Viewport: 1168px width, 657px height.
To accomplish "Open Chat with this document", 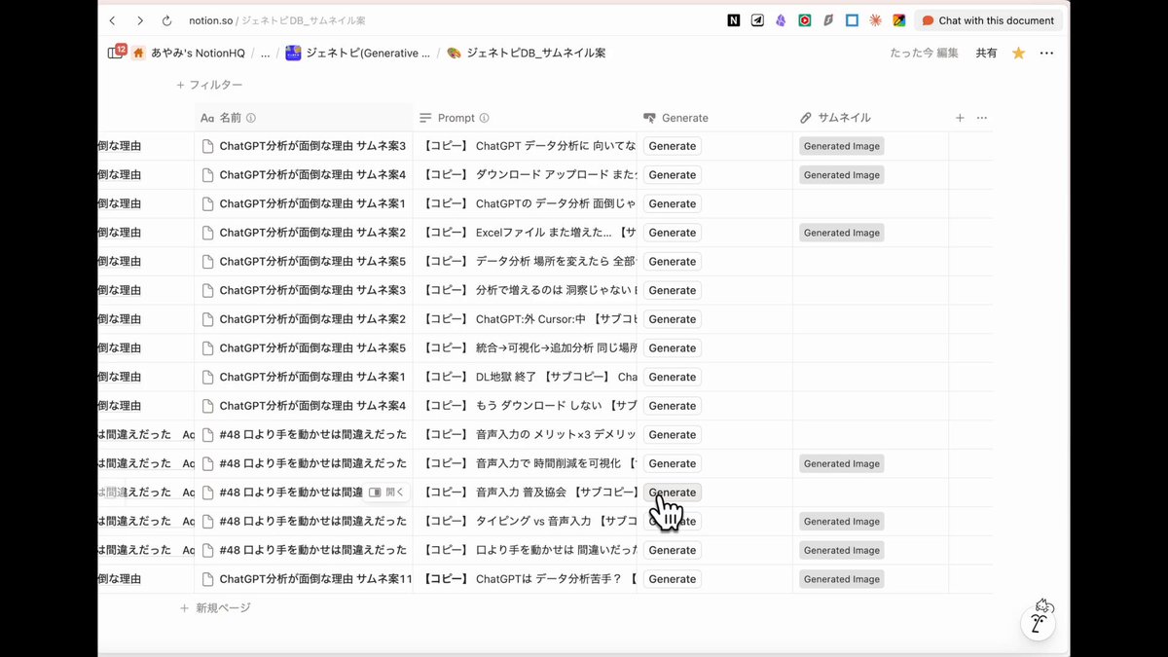I will pyautogui.click(x=988, y=20).
